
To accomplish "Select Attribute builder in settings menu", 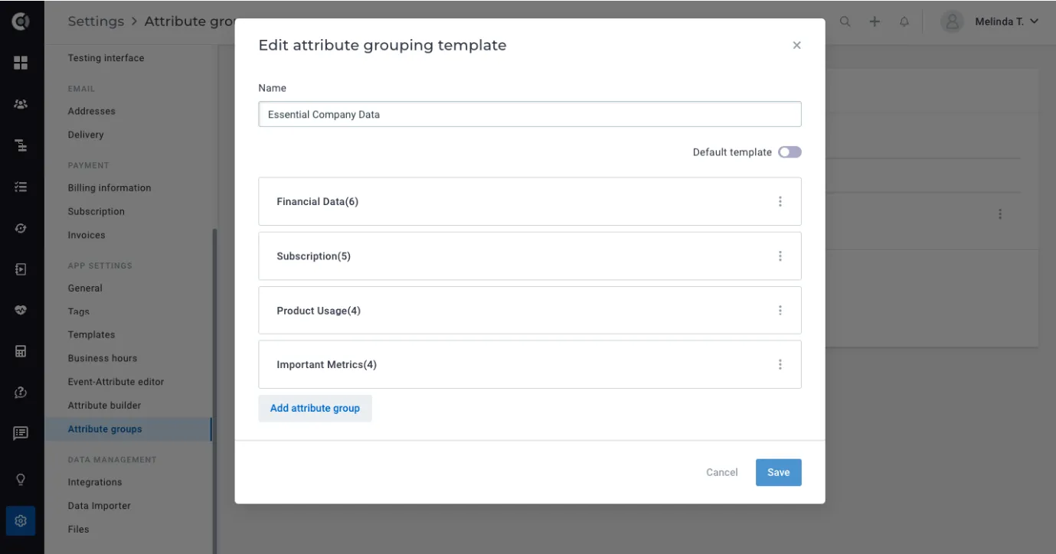I will coord(104,406).
